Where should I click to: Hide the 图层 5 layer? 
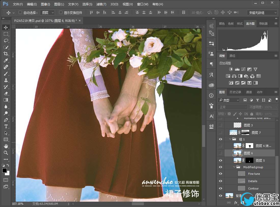tap(220, 160)
